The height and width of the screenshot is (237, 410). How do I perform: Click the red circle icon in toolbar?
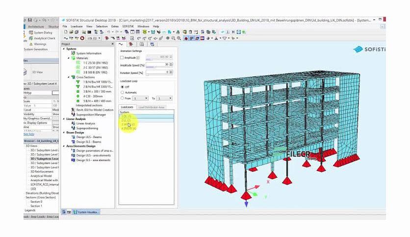[x=82, y=38]
